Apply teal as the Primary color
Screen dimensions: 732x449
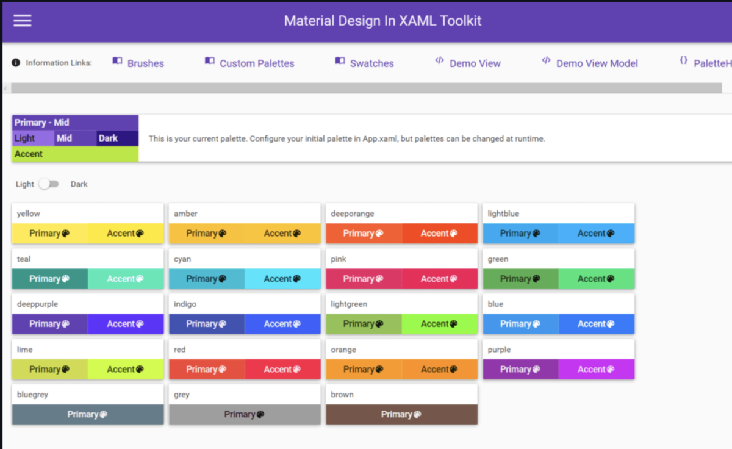coord(49,279)
